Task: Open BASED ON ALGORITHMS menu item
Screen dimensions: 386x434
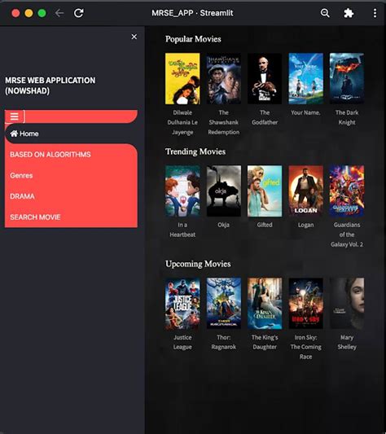Action: [50, 155]
